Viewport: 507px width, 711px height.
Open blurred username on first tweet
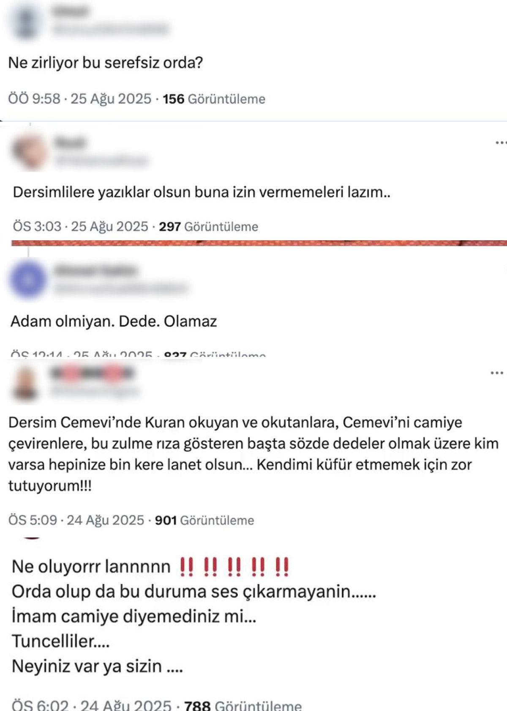tap(110, 30)
